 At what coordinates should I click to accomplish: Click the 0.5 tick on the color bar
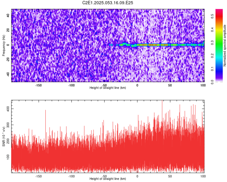(x=212, y=16)
